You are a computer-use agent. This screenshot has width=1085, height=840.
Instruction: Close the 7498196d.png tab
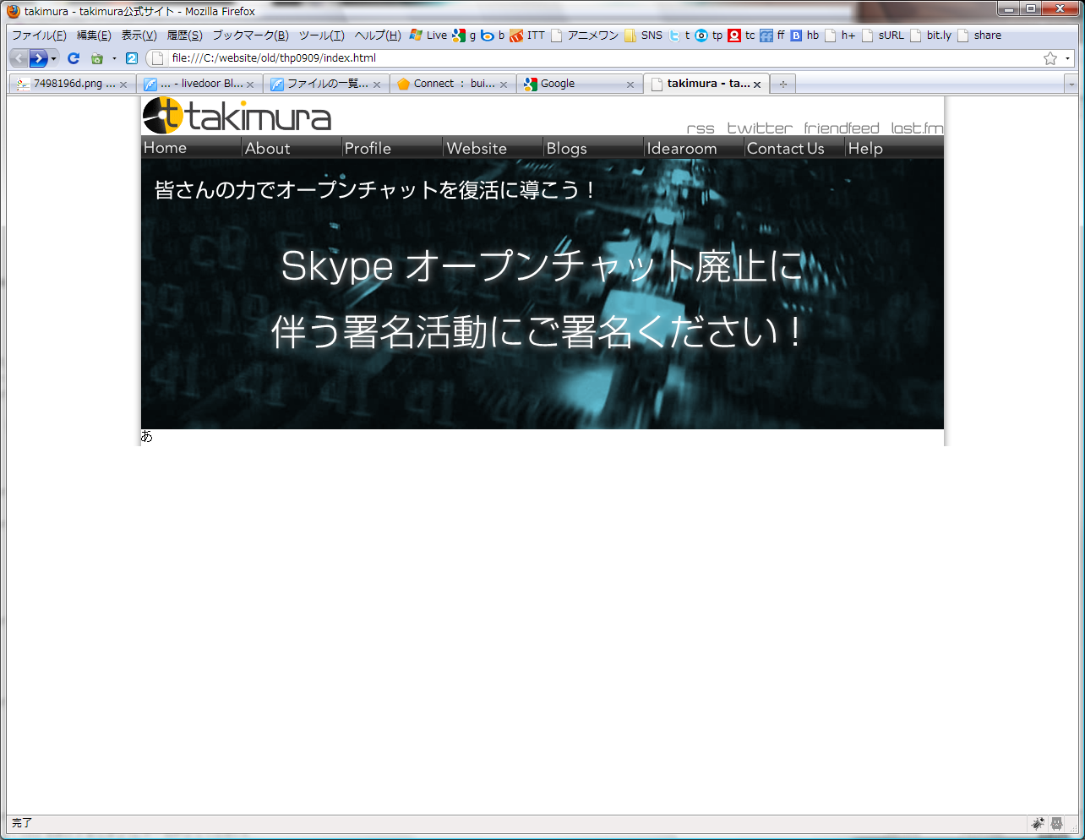point(123,85)
